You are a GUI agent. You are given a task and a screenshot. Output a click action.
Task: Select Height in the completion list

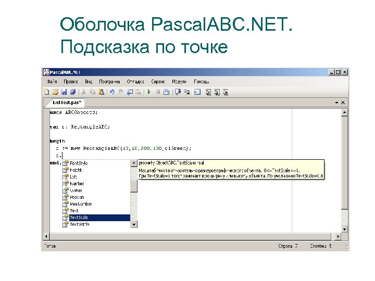point(96,170)
